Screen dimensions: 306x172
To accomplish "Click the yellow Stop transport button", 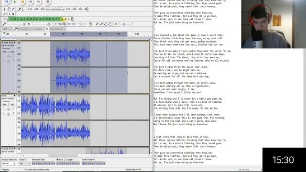I will pos(22,2).
